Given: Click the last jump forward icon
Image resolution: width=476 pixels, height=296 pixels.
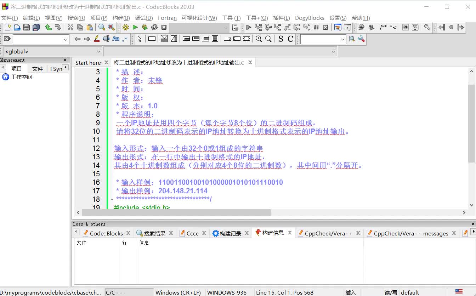Looking at the screenshot, I should (460, 27).
